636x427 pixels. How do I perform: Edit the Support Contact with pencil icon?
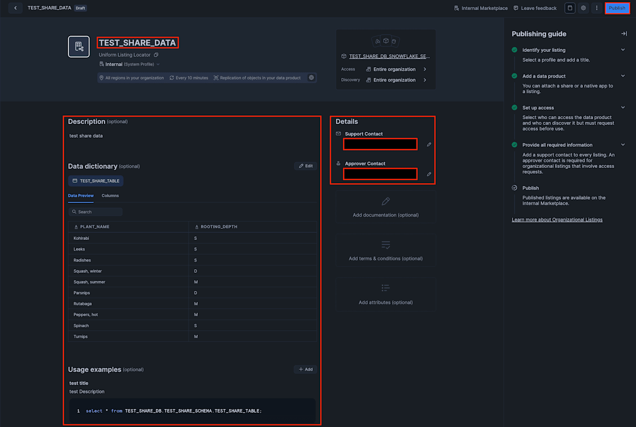pyautogui.click(x=429, y=144)
